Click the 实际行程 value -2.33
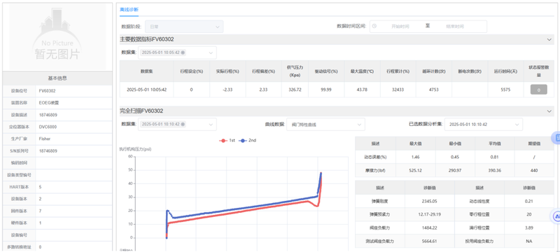The image size is (560, 252). point(227,90)
